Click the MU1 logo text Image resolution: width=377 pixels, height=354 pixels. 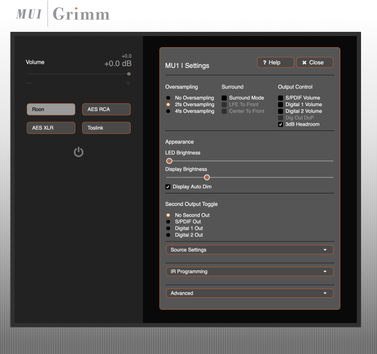[x=29, y=14]
